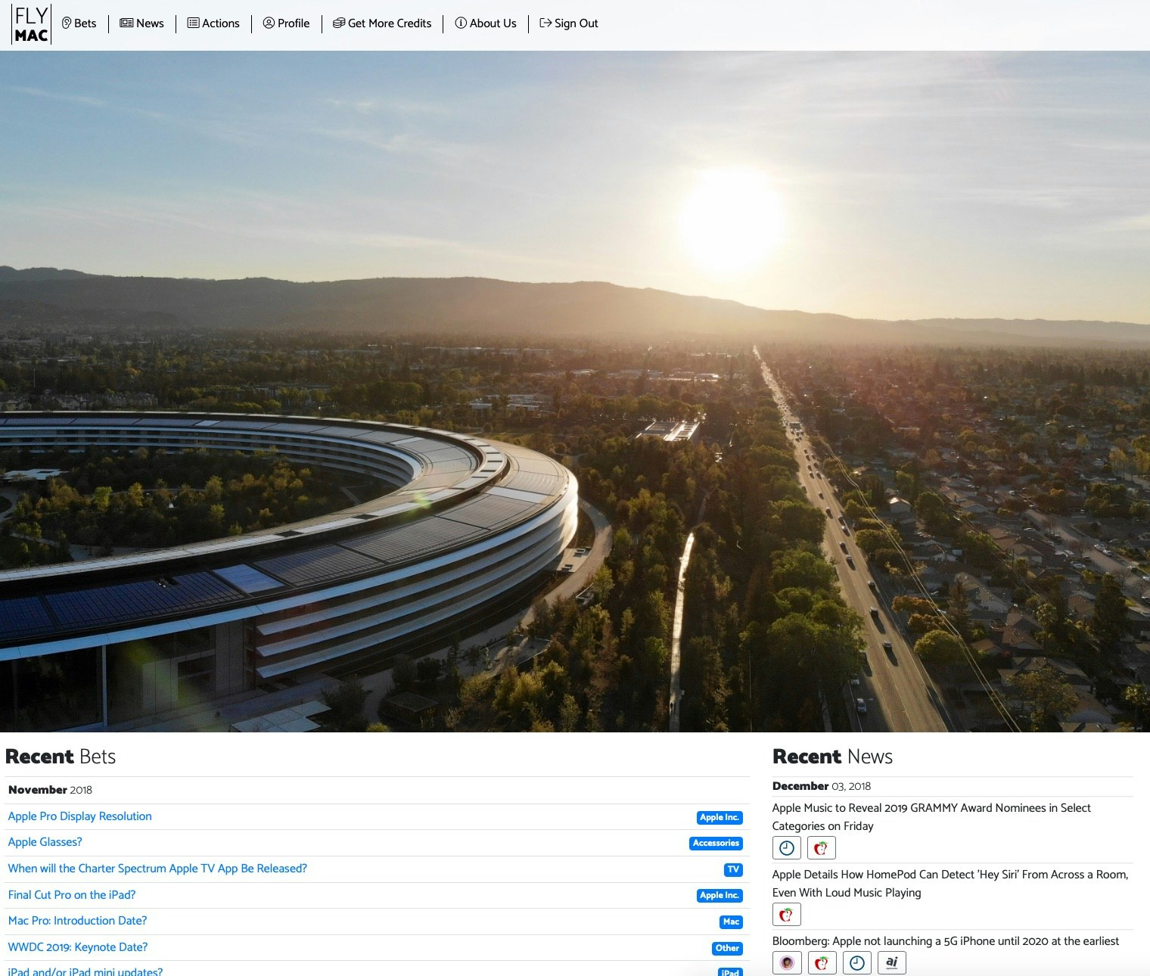
Task: Click the 'Mac' tag next to Mac Pro bet
Action: coord(730,922)
